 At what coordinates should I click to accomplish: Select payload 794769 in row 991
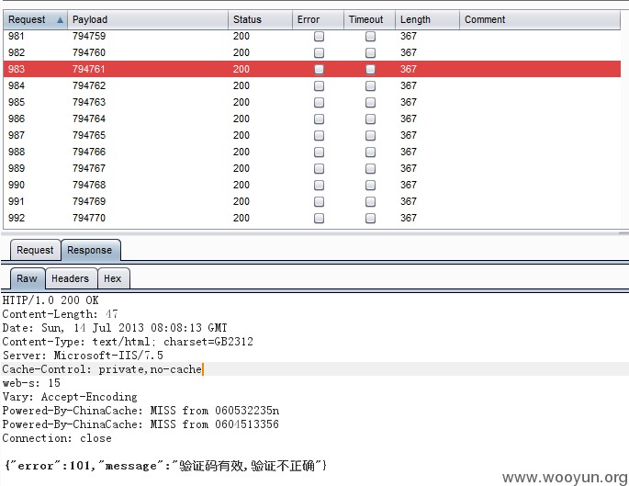(89, 201)
